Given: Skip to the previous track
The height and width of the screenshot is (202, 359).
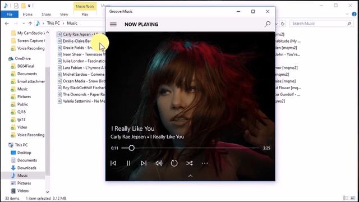Looking at the screenshot, I should [x=113, y=163].
